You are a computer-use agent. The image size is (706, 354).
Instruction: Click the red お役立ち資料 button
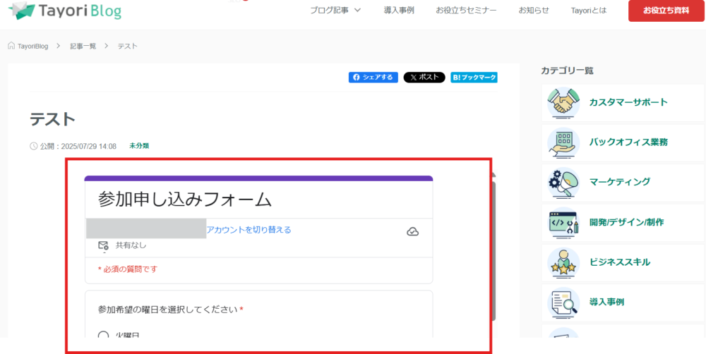(666, 11)
